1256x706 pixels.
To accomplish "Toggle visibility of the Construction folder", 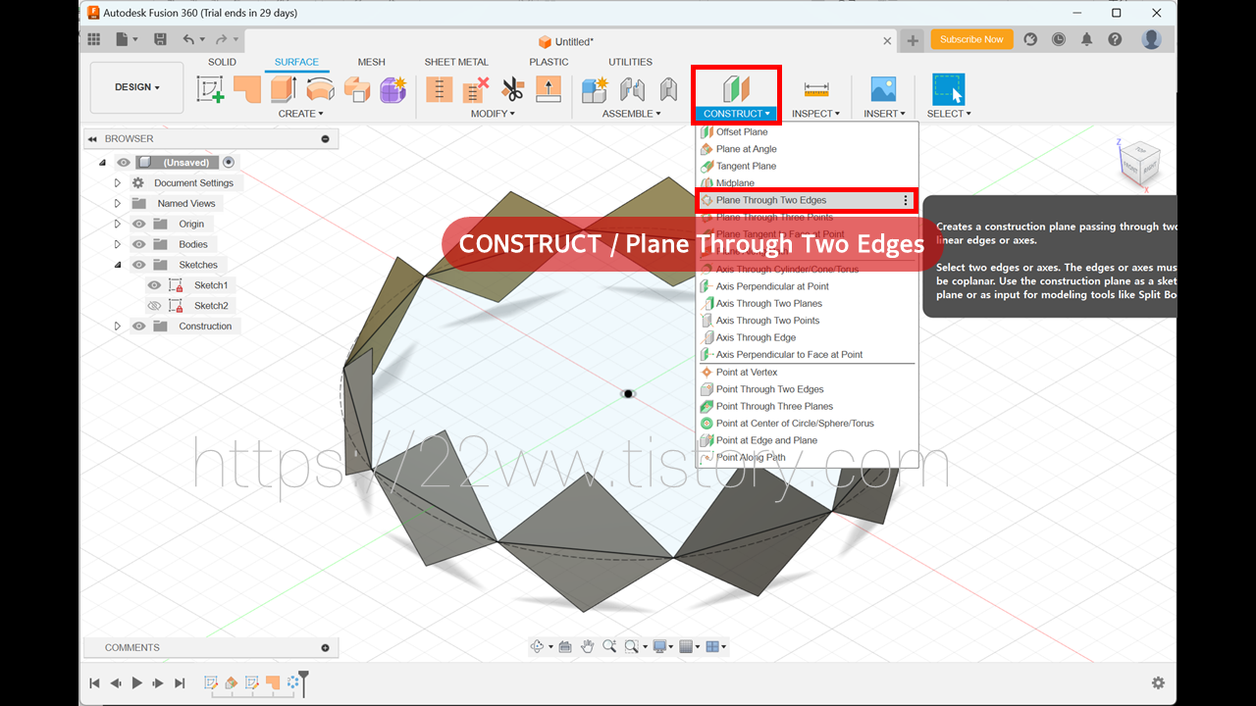I will point(138,327).
